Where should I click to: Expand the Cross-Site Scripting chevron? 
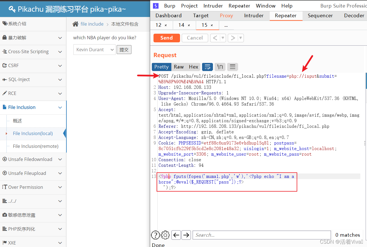(x=60, y=52)
